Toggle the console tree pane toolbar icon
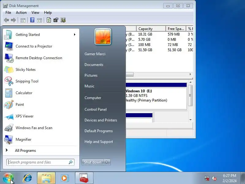The image size is (245, 184). point(23,20)
